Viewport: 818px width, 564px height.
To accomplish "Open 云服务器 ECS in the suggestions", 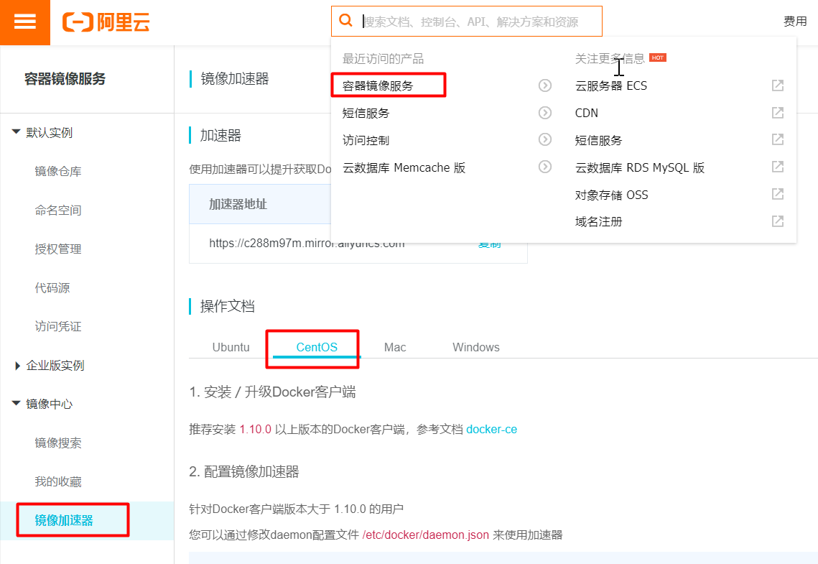I will [x=611, y=85].
